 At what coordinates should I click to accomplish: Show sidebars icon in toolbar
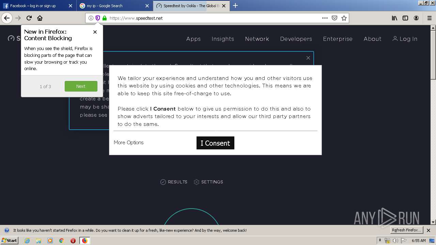click(405, 18)
